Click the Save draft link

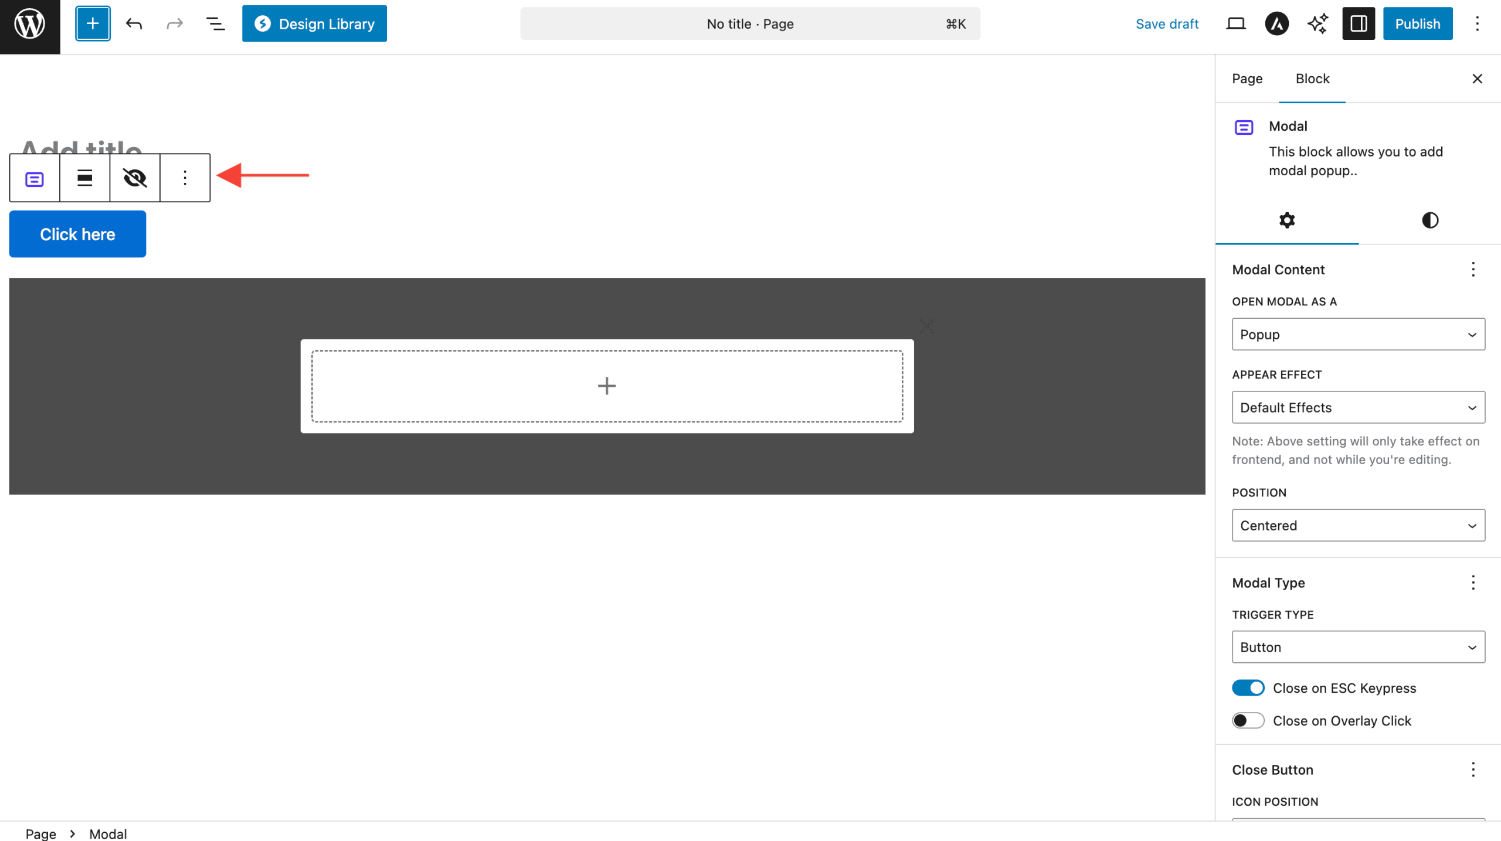(1167, 24)
